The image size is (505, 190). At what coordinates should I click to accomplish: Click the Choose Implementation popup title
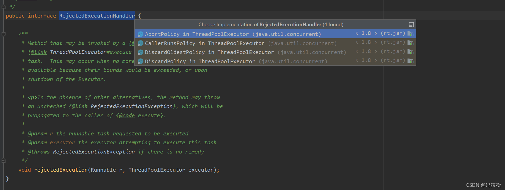[271, 24]
